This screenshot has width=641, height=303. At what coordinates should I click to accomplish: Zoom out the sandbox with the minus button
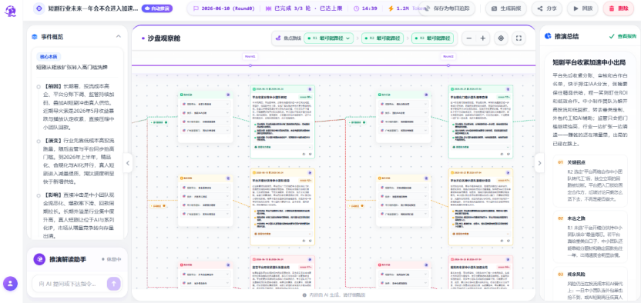[469, 38]
